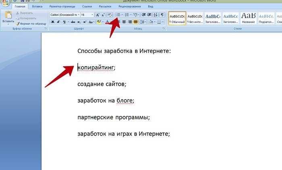Click Формат по образцу button

(31, 24)
